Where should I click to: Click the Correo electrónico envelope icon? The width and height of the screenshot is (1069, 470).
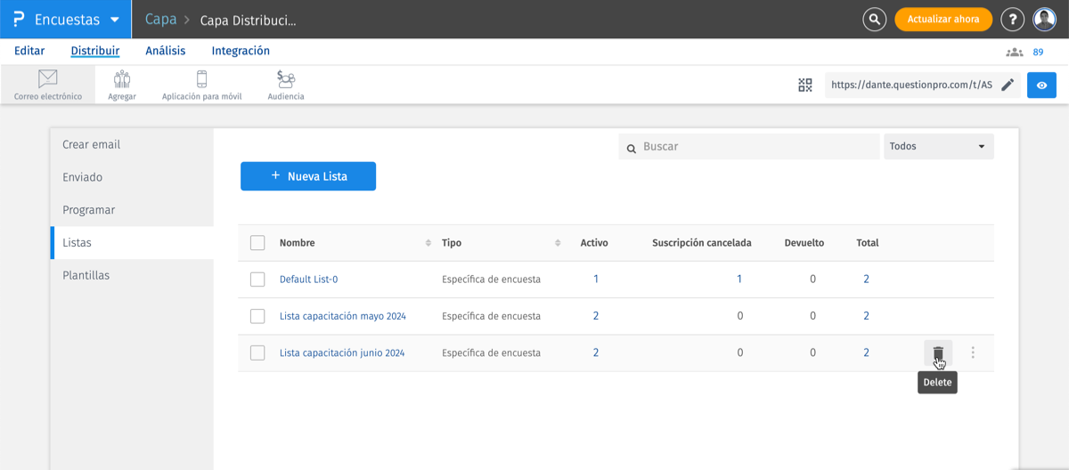[48, 79]
